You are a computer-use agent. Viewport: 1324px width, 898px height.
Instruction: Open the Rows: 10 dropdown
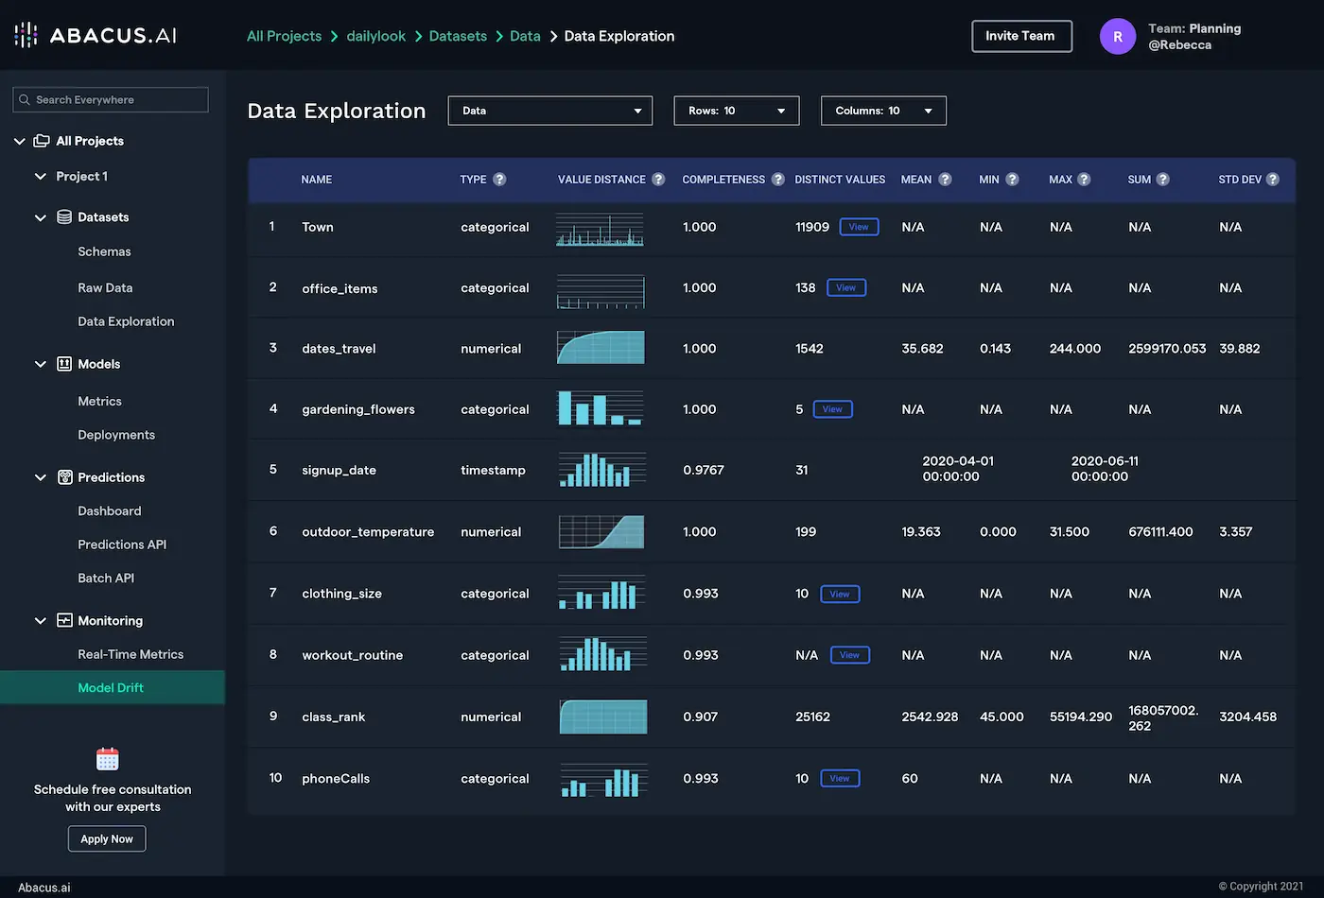(x=736, y=111)
